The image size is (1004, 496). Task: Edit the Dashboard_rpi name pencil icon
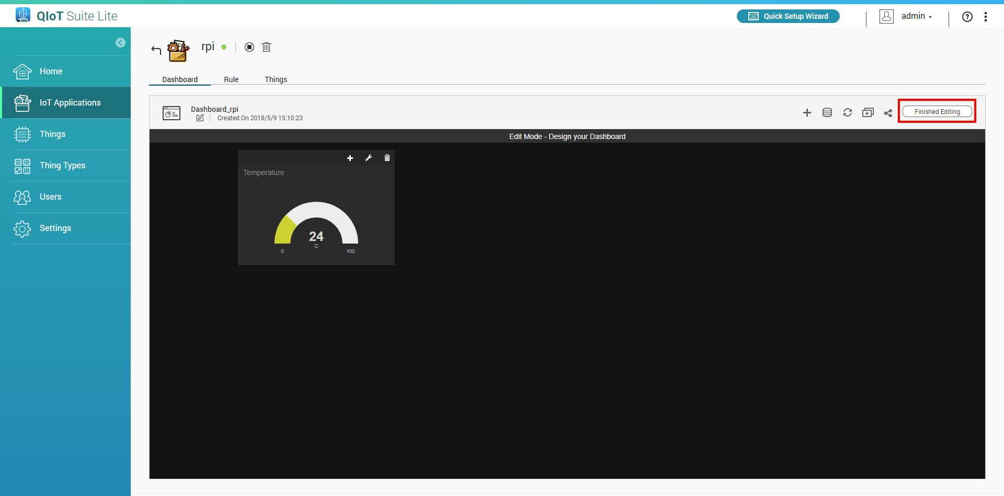pyautogui.click(x=200, y=118)
